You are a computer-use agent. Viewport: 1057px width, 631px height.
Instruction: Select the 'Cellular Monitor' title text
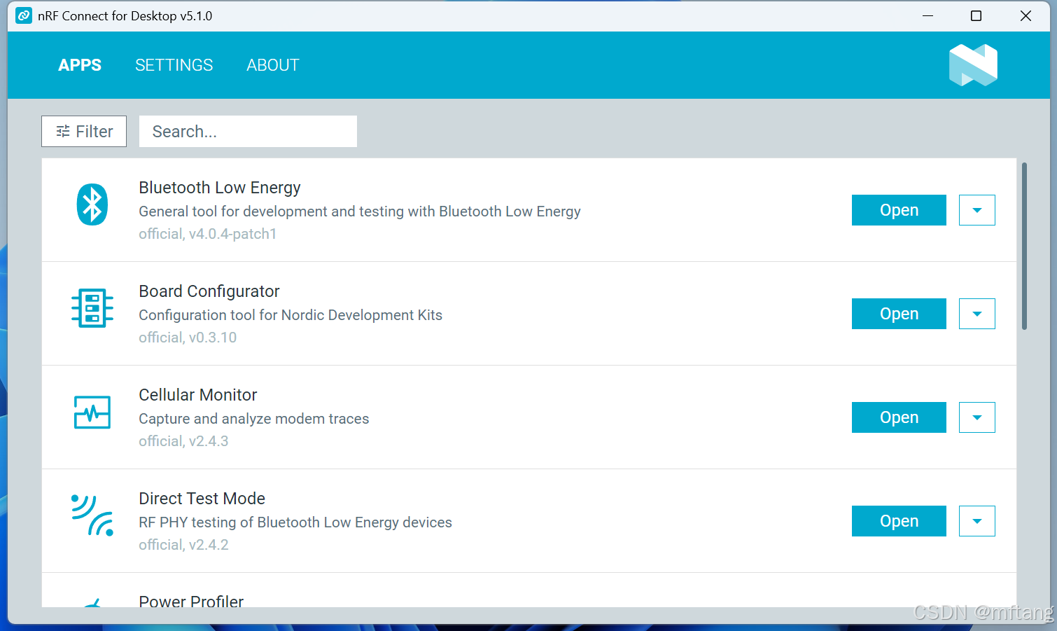click(x=198, y=395)
